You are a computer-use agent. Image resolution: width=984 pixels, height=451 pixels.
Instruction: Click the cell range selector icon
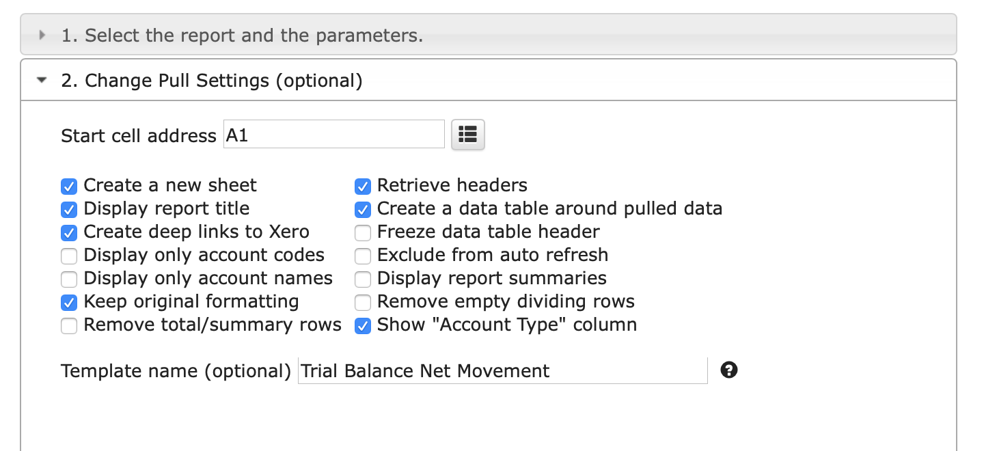(468, 134)
